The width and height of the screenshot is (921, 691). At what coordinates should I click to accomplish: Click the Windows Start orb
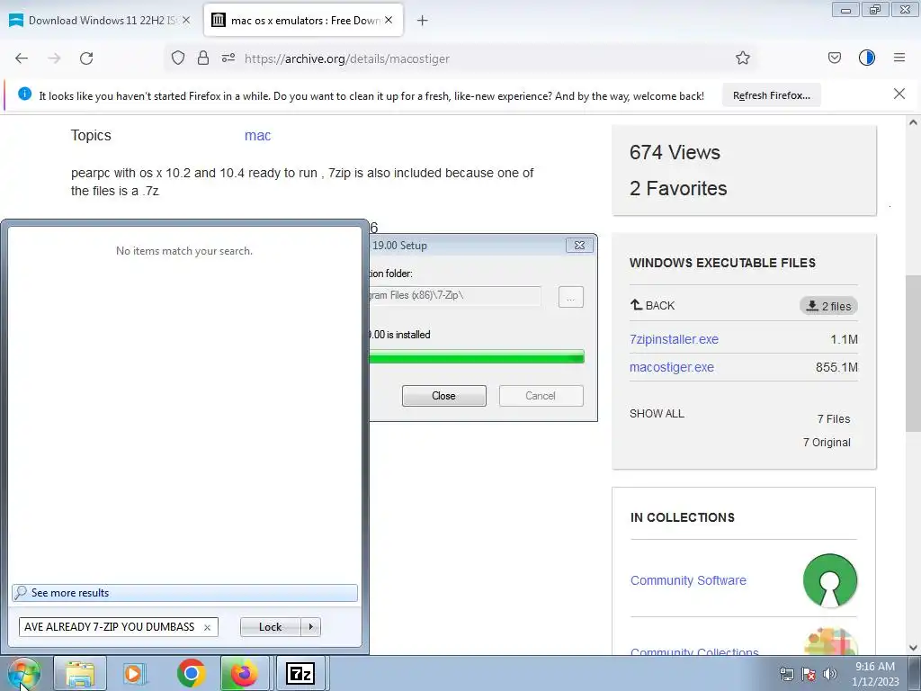tap(23, 673)
